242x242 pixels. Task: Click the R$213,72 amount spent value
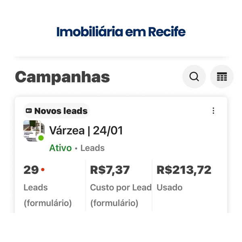click(x=184, y=170)
